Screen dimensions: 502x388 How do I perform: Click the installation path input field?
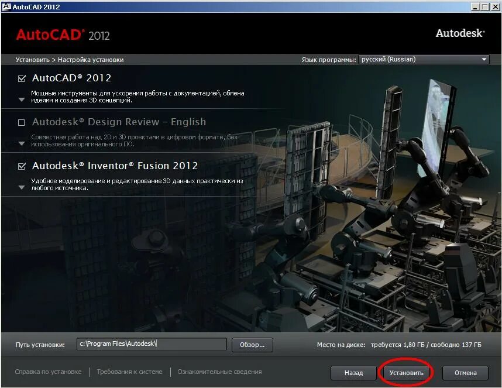152,344
